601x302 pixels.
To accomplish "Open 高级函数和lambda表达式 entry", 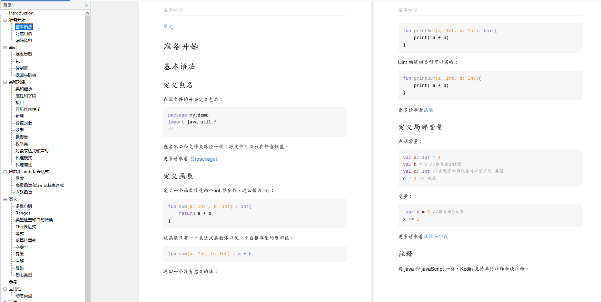I will tap(40, 185).
